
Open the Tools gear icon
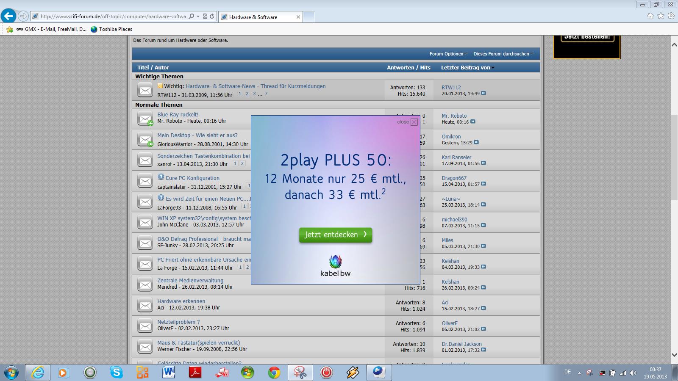coord(671,16)
